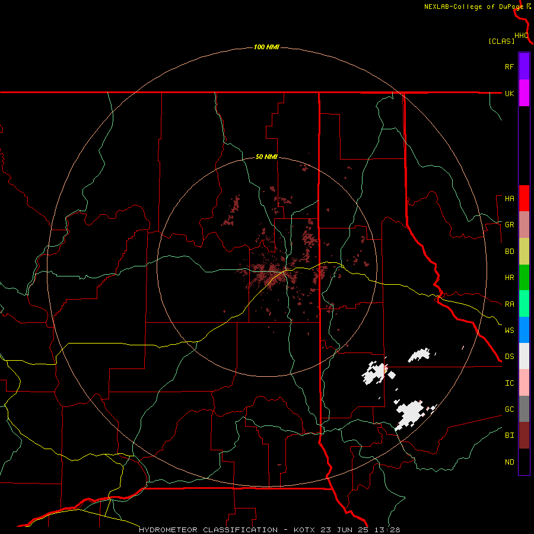Image resolution: width=534 pixels, height=534 pixels.
Task: Choose the light green RA legend swatch
Action: point(524,303)
